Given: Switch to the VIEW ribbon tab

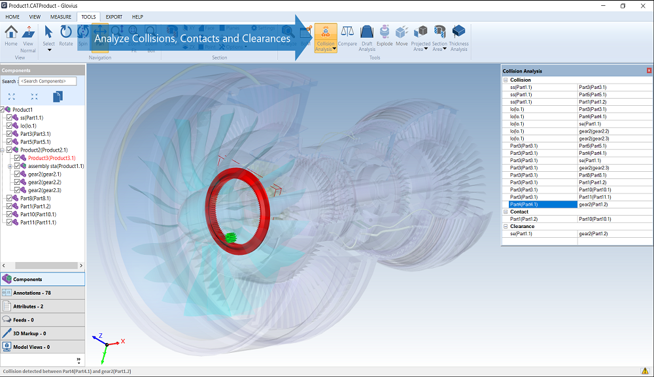Looking at the screenshot, I should coord(35,17).
